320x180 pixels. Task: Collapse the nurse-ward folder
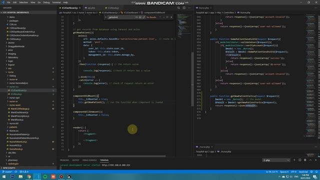pos(15,105)
